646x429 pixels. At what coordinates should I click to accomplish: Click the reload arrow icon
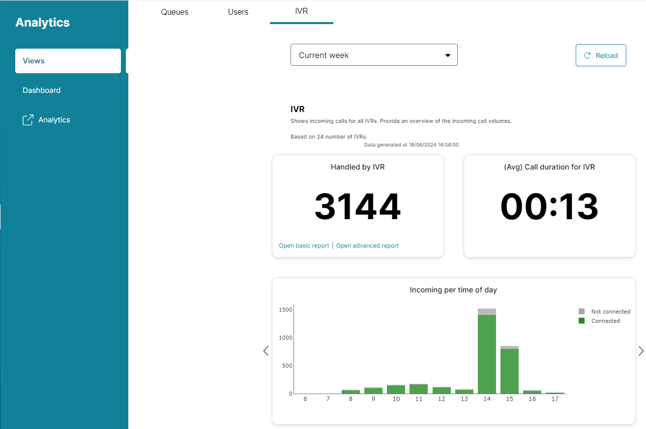tap(587, 56)
